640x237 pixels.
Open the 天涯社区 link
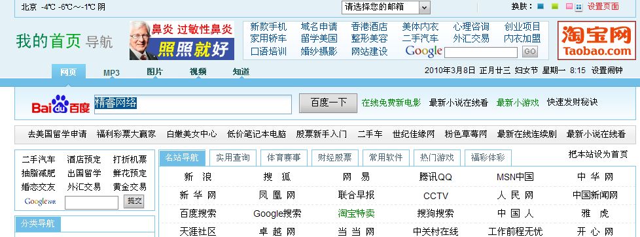tap(198, 232)
